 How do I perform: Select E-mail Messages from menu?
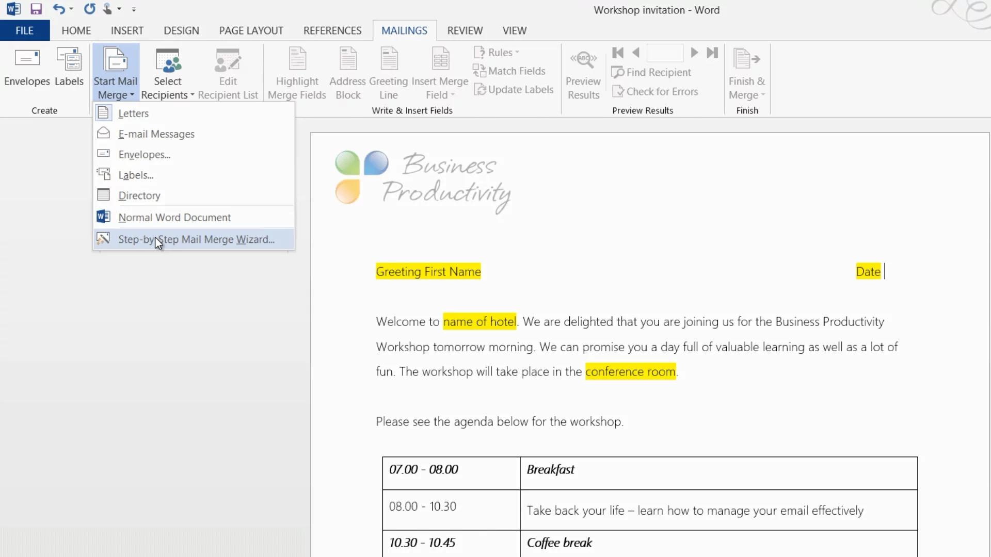pyautogui.click(x=156, y=134)
